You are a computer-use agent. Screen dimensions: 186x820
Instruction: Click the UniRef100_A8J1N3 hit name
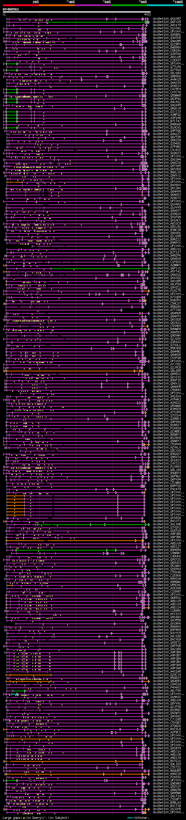(167, 73)
